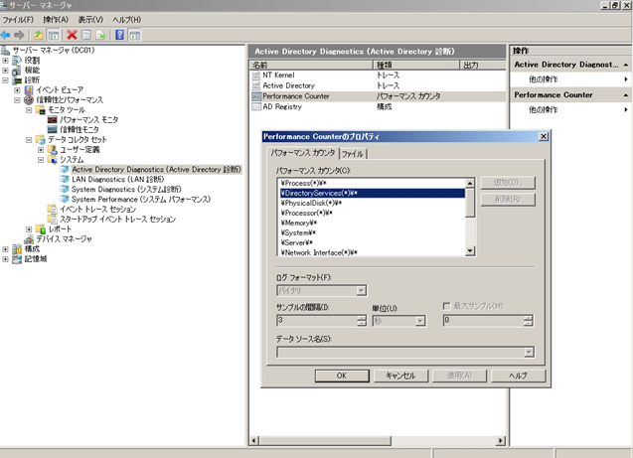Click the up one level folder icon

40,34
